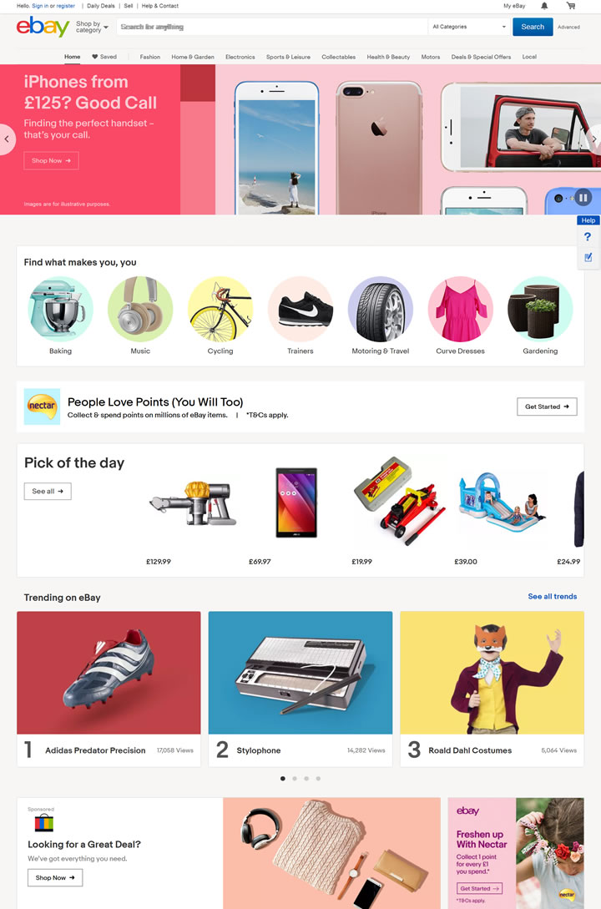Select the last trending carousel dot

[318, 779]
